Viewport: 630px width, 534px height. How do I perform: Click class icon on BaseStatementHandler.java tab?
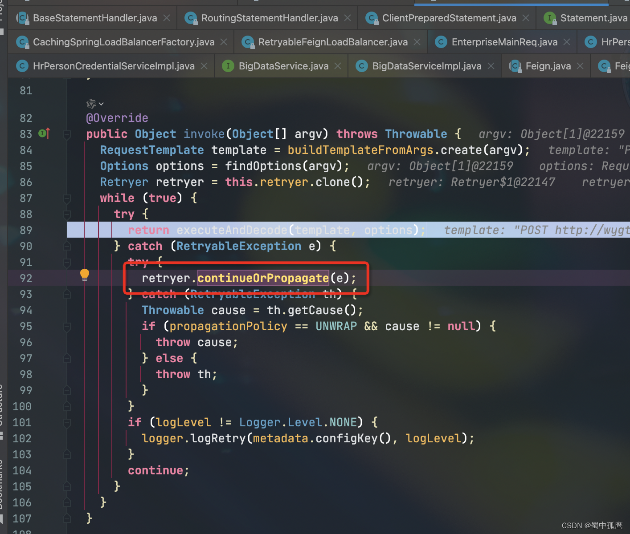pyautogui.click(x=22, y=18)
